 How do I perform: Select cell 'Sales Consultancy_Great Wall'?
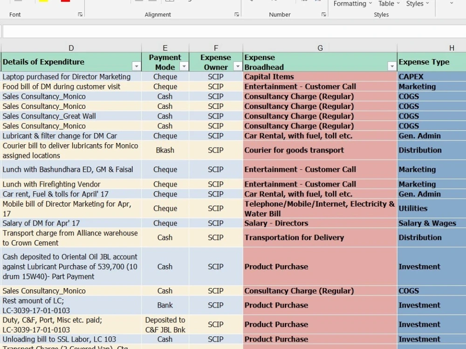coord(71,116)
